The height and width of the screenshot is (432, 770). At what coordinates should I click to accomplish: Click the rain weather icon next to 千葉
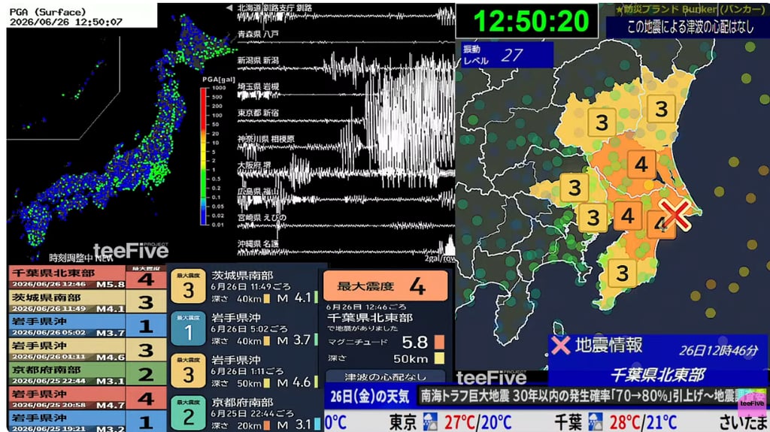(x=596, y=421)
